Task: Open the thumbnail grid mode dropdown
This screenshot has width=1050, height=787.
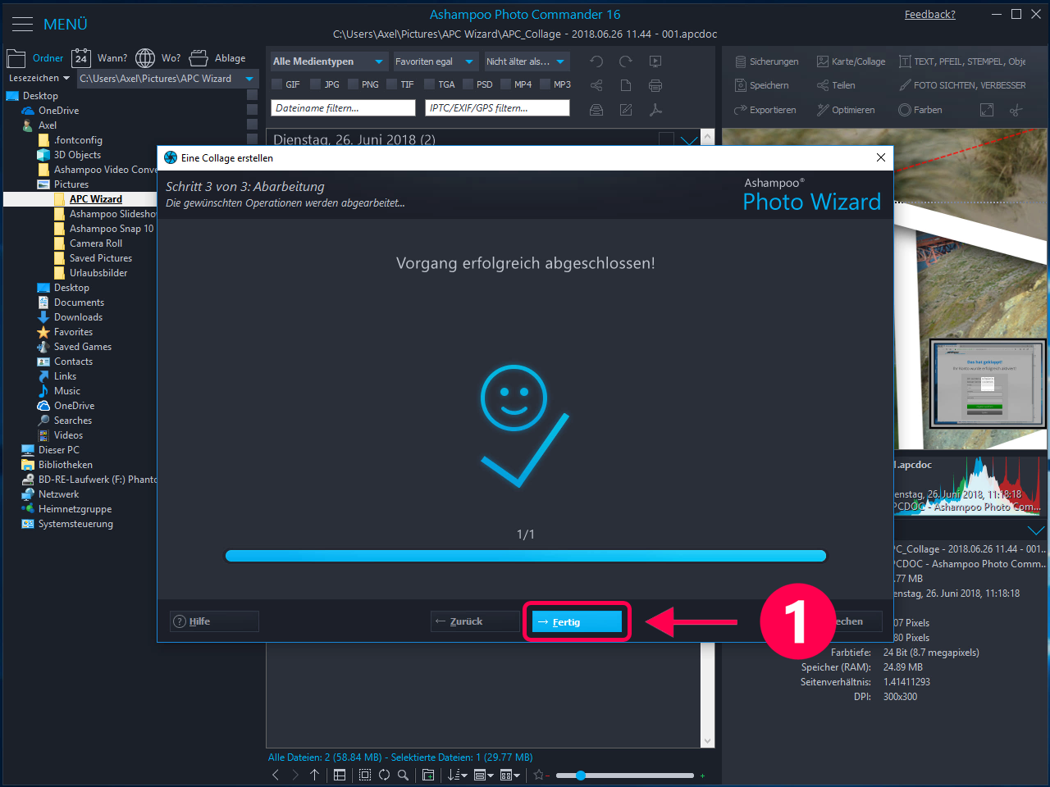Action: [x=510, y=775]
